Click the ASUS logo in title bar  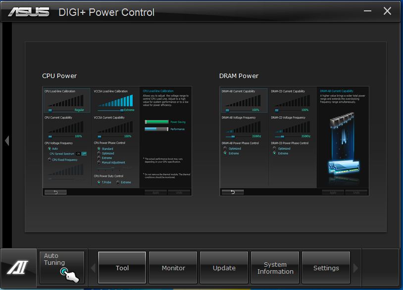[29, 12]
